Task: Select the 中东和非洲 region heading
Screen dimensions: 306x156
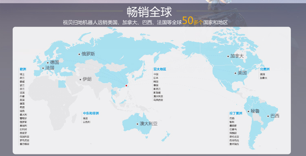Action: click(91, 113)
